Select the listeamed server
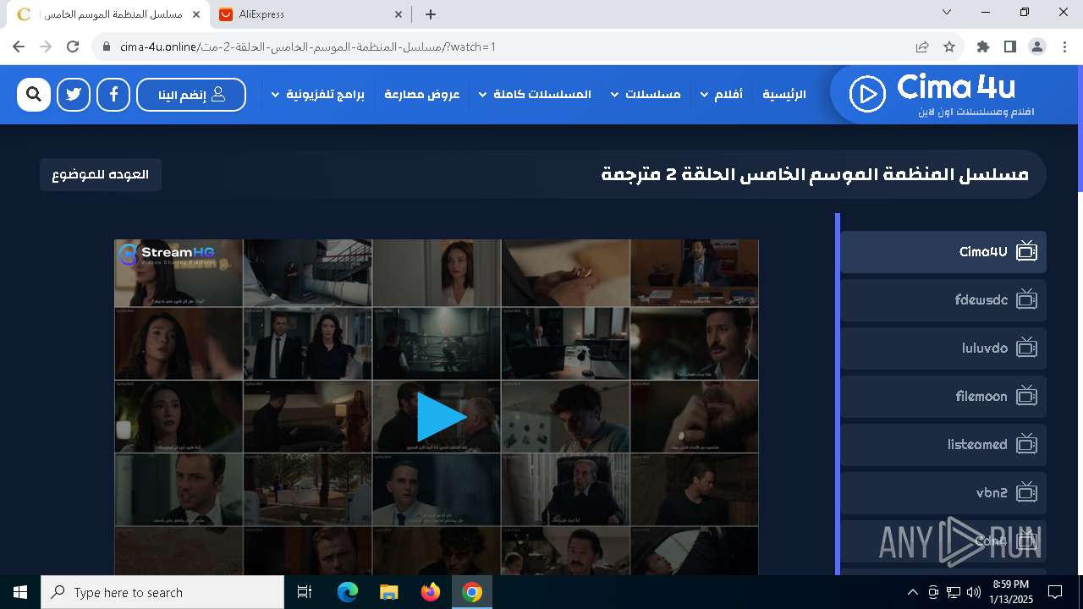1083x609 pixels. pos(943,444)
